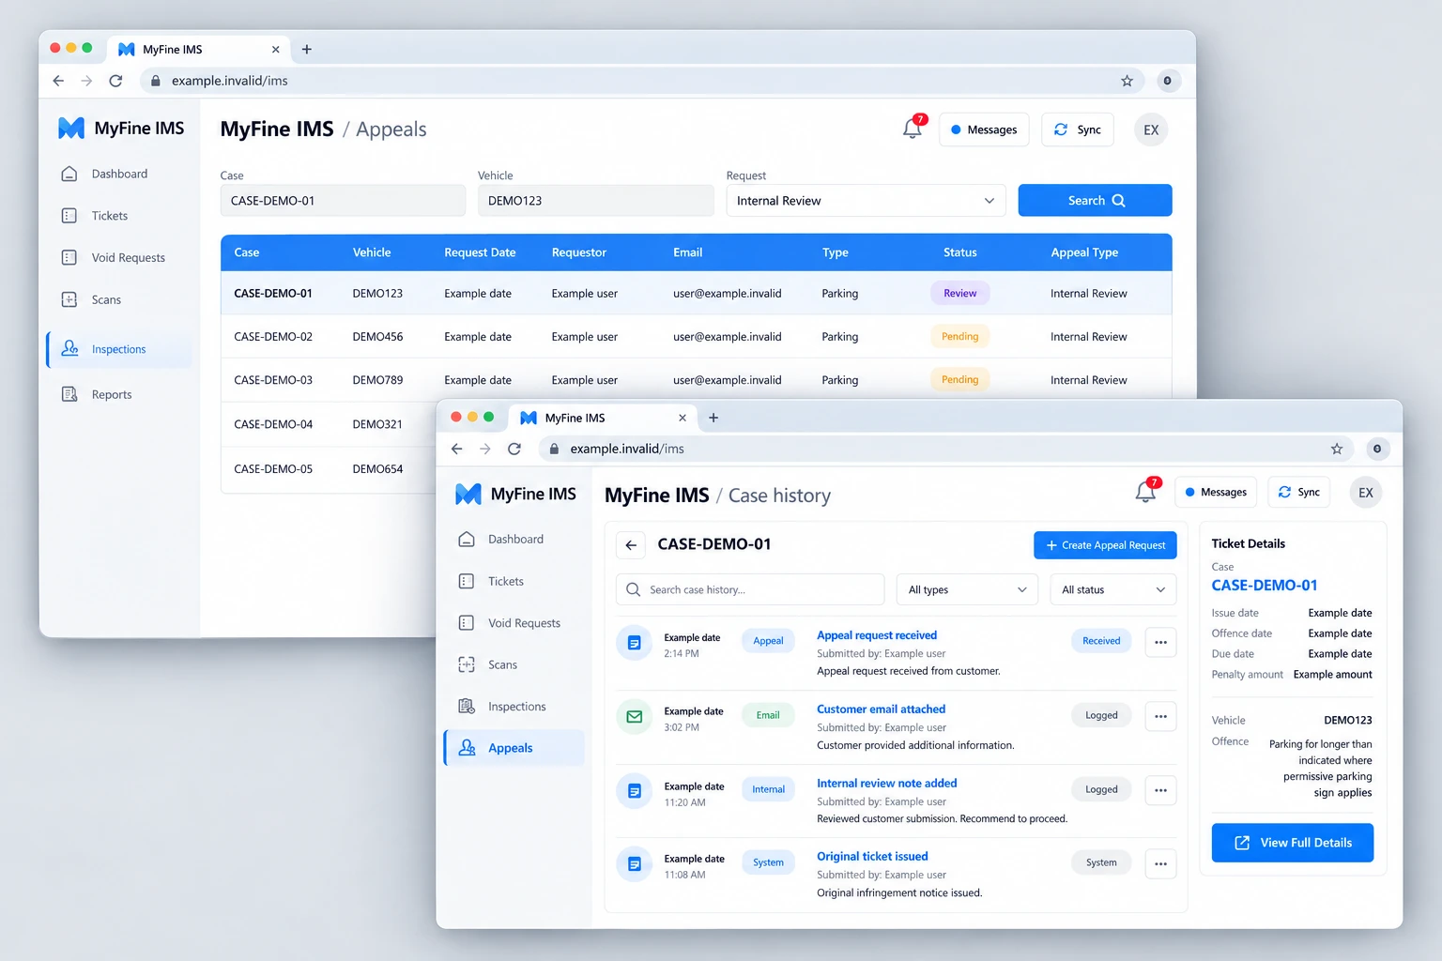Open the All types filter dropdown

tap(967, 589)
